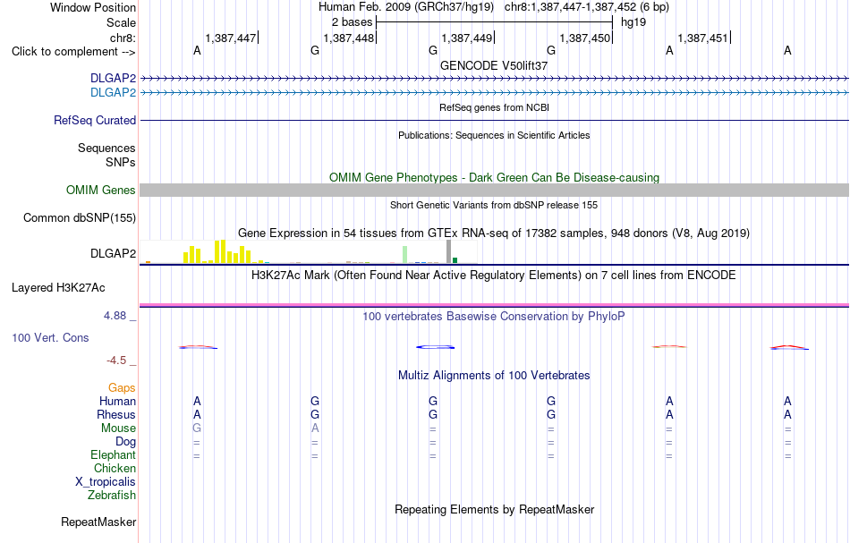Click the GTEx Gene Expression track title
This screenshot has width=850, height=543.
494,233
